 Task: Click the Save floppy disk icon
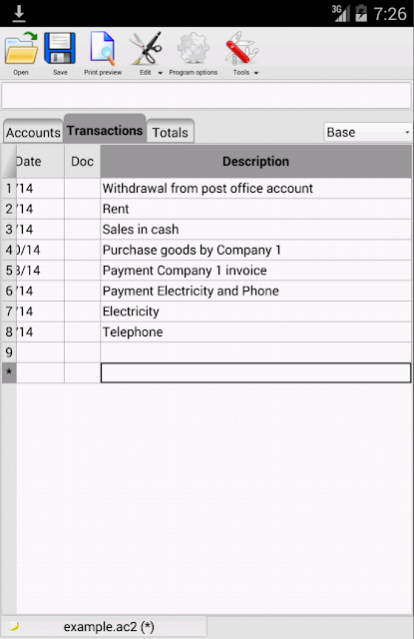pyautogui.click(x=60, y=48)
